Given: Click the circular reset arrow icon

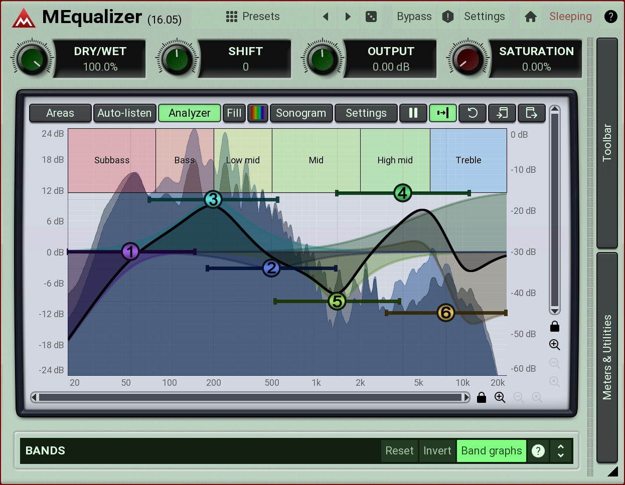Looking at the screenshot, I should (473, 113).
